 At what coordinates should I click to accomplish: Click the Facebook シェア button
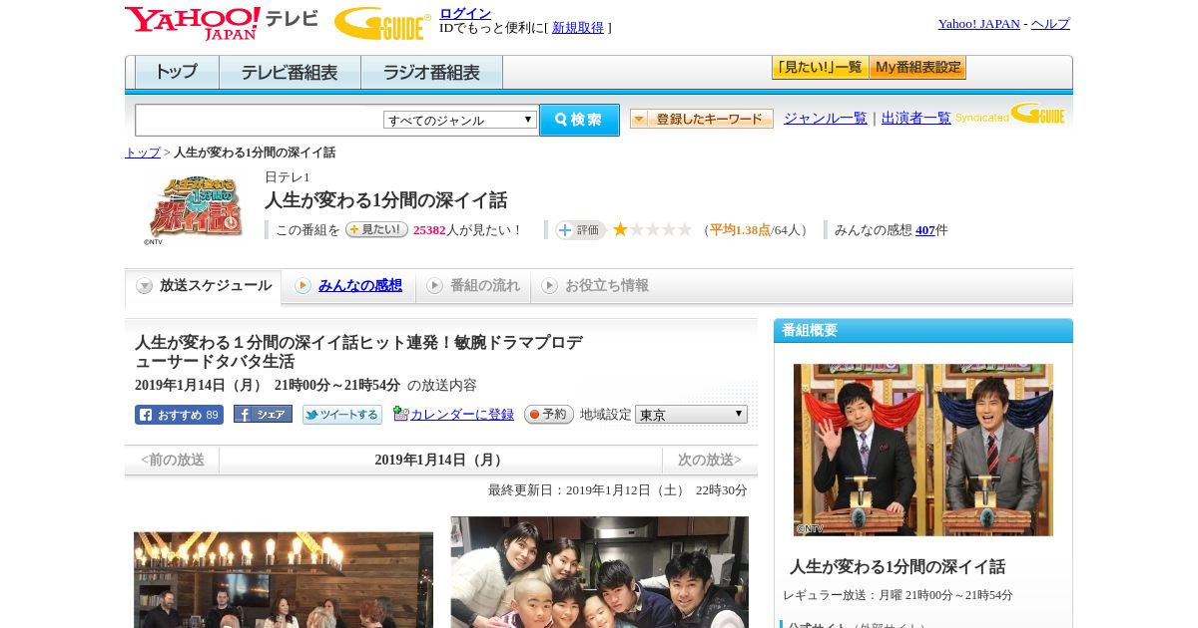263,414
